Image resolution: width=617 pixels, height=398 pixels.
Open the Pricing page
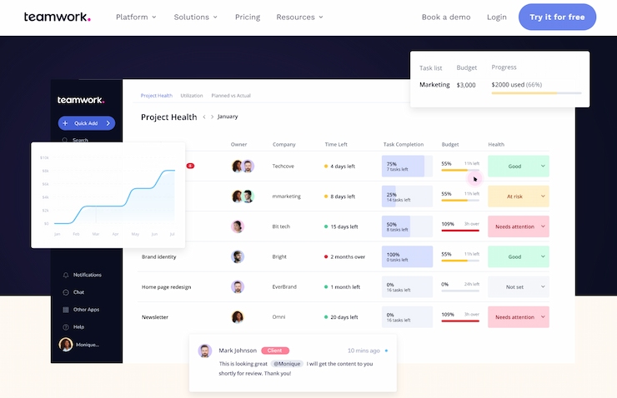[x=248, y=17]
